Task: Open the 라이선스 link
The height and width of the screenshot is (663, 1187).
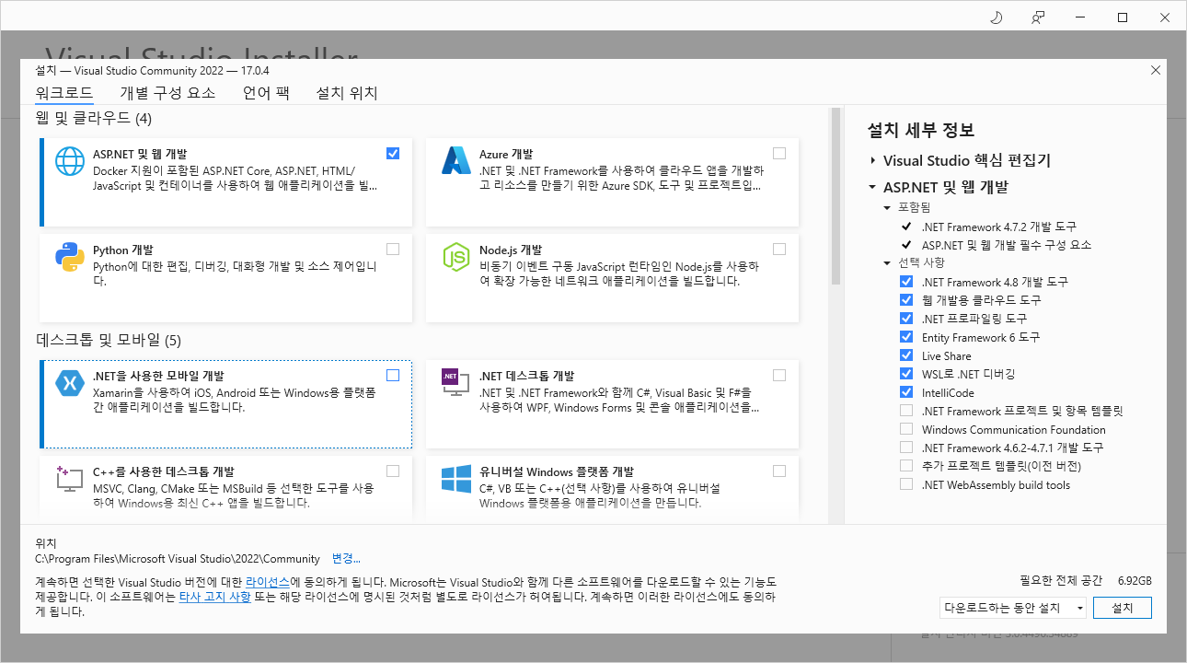Action: tap(268, 583)
